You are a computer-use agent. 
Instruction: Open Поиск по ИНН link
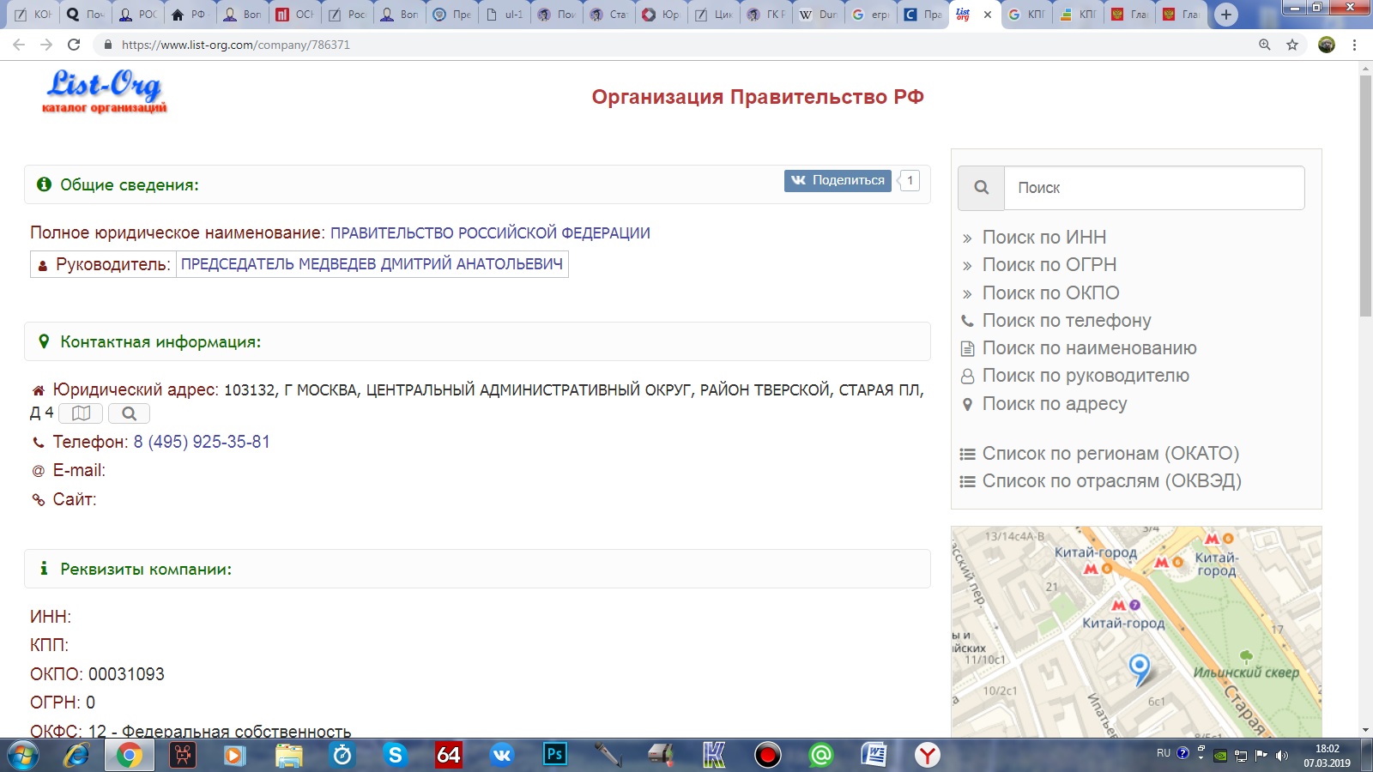(x=1043, y=238)
